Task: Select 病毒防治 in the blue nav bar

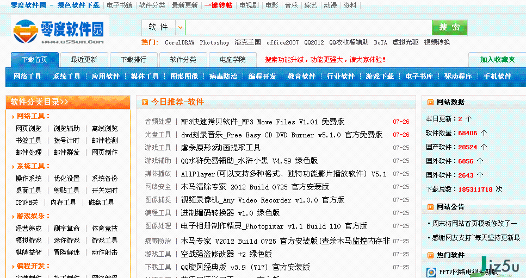Action: click(223, 77)
